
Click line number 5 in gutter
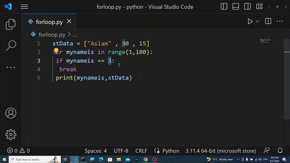(39, 78)
